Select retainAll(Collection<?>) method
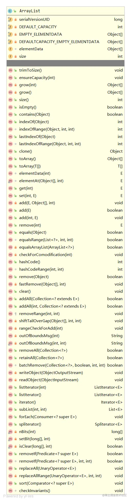The image size is (131, 501). pos(41,358)
